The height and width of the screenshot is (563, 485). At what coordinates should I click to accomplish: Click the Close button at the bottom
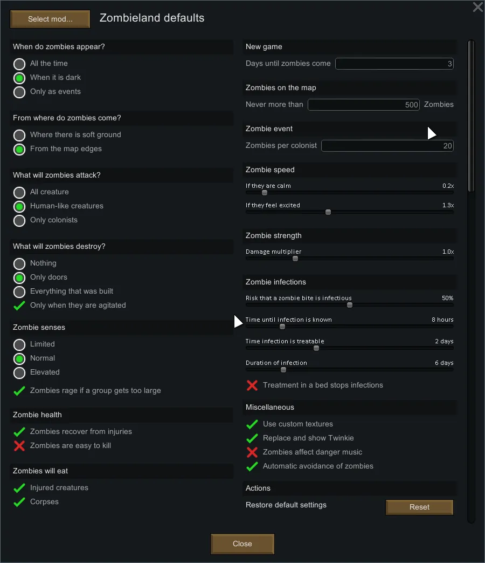[242, 544]
